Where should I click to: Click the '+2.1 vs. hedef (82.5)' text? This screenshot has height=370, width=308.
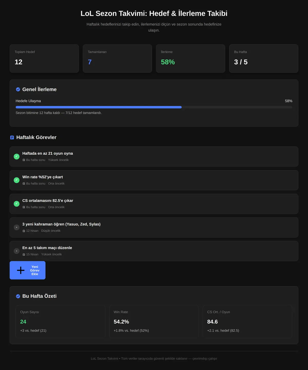pos(223,331)
